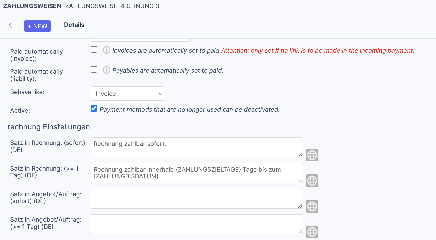
Task: Grab resize handle of Rechnung sofort textarea
Action: (x=300, y=155)
